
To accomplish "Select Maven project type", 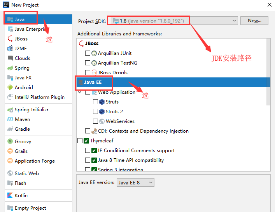I will point(39,119).
